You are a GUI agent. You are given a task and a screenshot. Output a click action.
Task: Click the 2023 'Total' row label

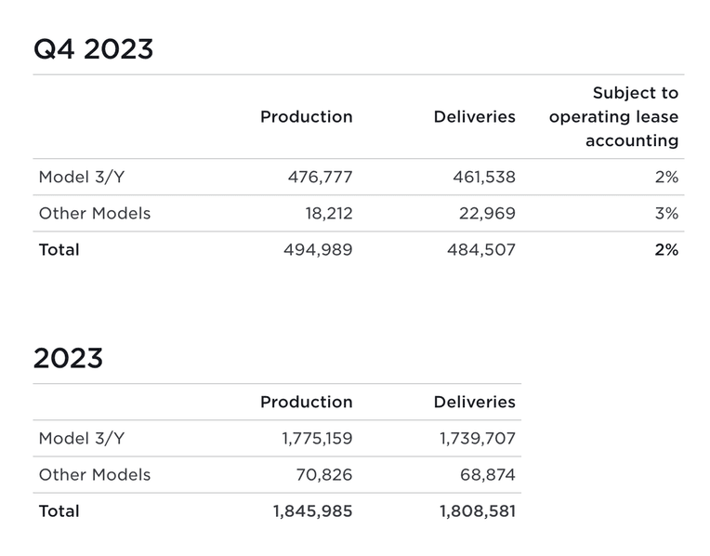click(x=59, y=511)
